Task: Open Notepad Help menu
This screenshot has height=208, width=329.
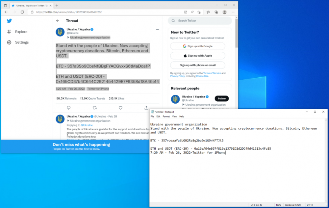Action: pos(182,117)
